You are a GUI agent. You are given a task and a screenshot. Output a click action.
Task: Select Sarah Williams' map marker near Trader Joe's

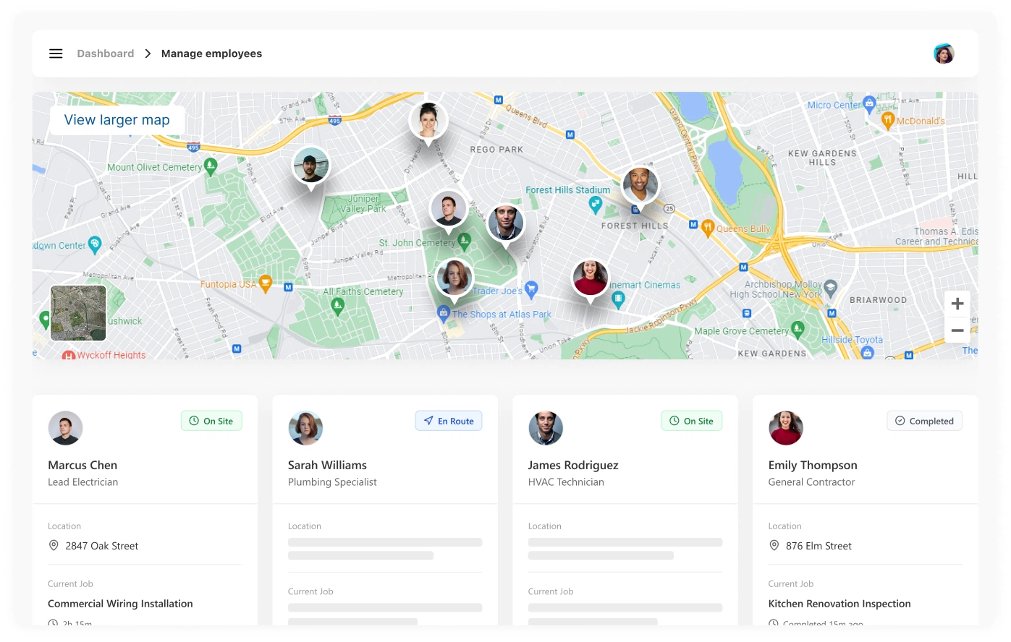[x=454, y=278]
